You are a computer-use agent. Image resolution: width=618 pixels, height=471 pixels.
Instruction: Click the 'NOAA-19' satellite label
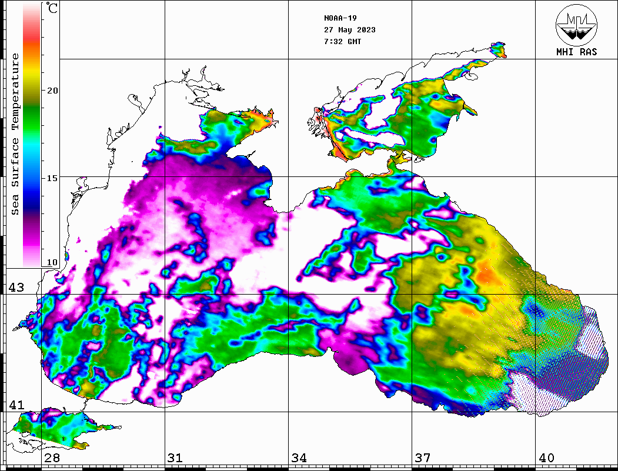click(x=340, y=18)
